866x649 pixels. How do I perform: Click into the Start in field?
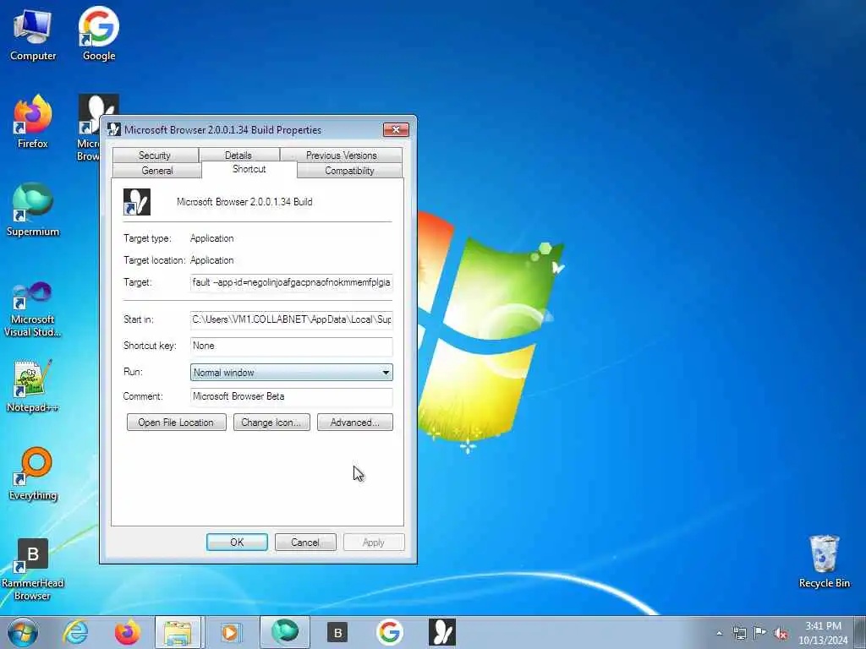[x=291, y=319]
